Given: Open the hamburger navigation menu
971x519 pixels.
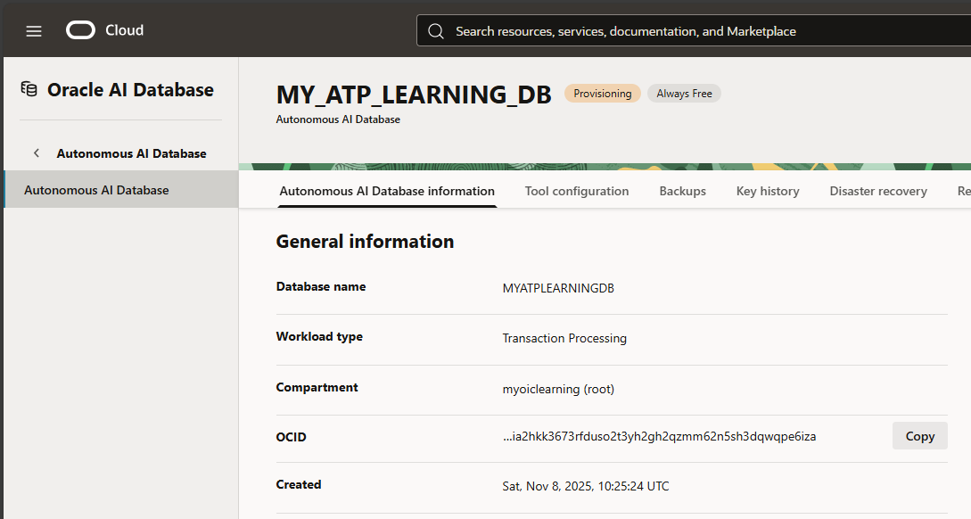Looking at the screenshot, I should tap(34, 31).
